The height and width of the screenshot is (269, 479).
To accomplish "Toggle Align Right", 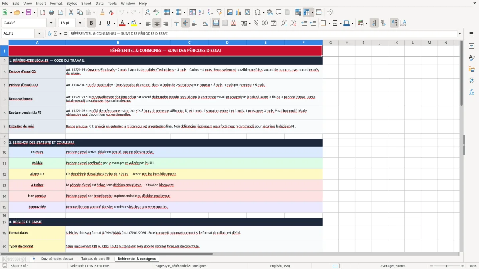I will coord(166,23).
